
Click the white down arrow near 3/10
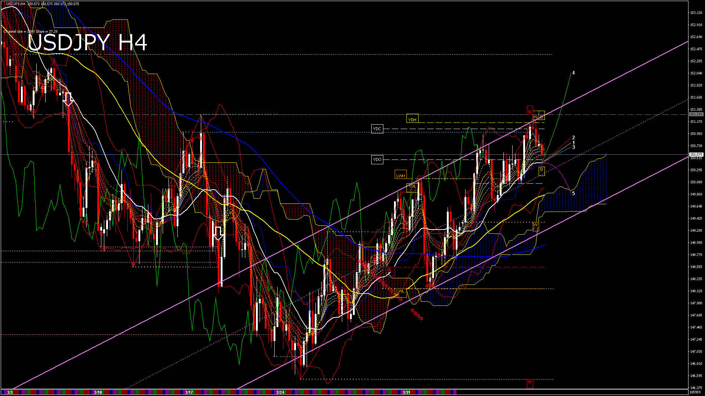[x=68, y=99]
